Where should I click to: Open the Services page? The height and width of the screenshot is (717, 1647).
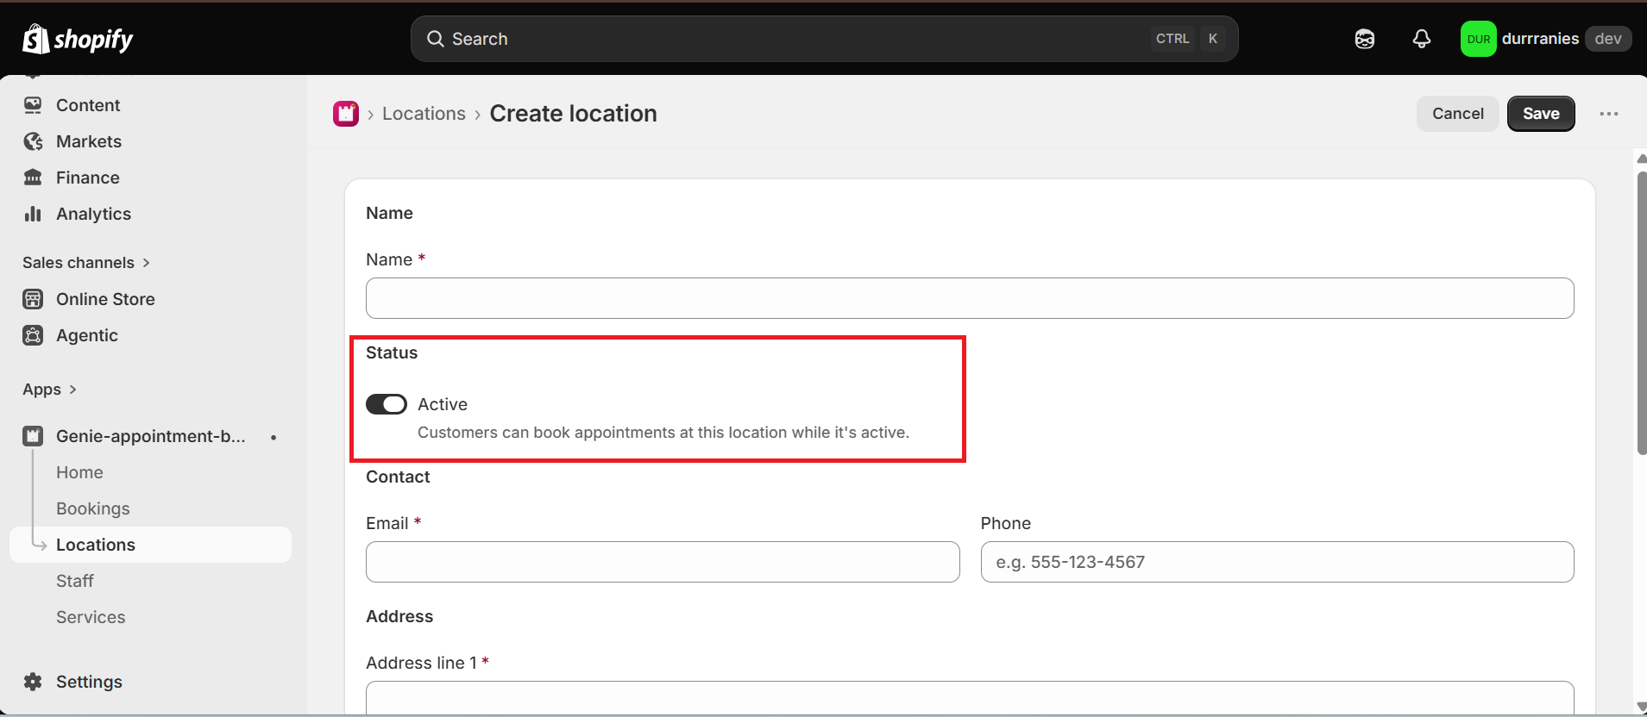(x=91, y=617)
